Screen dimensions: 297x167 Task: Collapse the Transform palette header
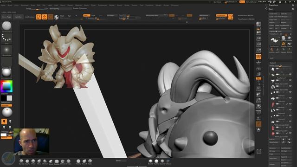[273, 5]
